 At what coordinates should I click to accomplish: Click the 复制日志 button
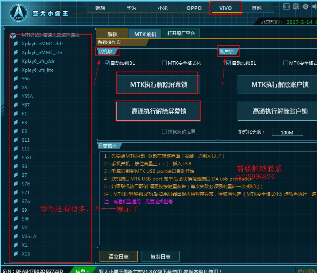(x=160, y=256)
